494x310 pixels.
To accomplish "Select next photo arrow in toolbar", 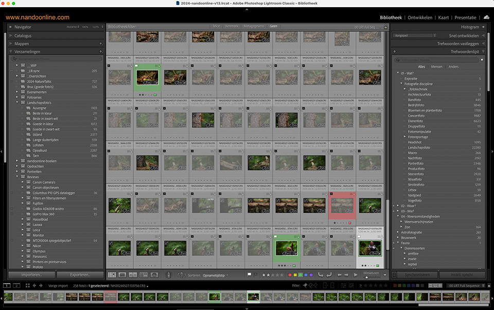I will pos(346,275).
